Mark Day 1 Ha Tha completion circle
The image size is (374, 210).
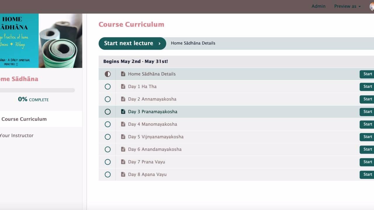(108, 87)
